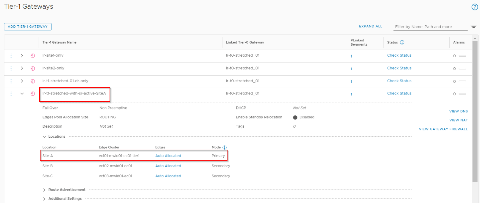This screenshot has height=203, width=480.
Task: Click the Alarms column header
Action: [x=459, y=42]
